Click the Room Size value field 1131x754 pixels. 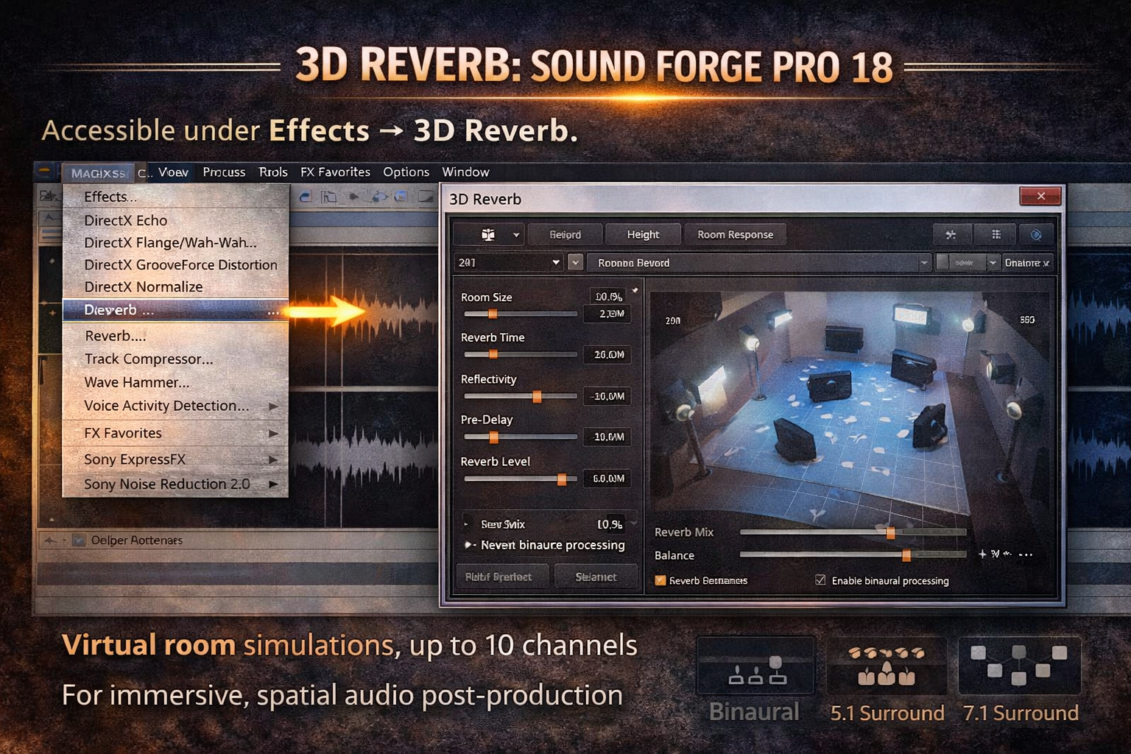[x=608, y=297]
